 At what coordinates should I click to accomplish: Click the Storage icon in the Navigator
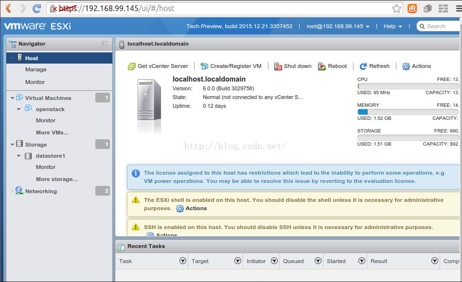click(19, 144)
